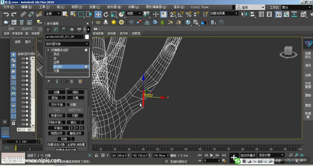The image size is (313, 166).
Task: Click the settings box beside 细化
Action: [x=83, y=122]
